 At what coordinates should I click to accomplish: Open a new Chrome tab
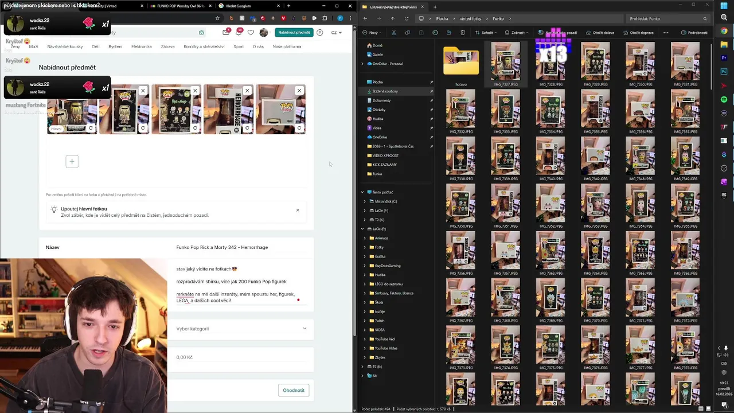point(288,6)
